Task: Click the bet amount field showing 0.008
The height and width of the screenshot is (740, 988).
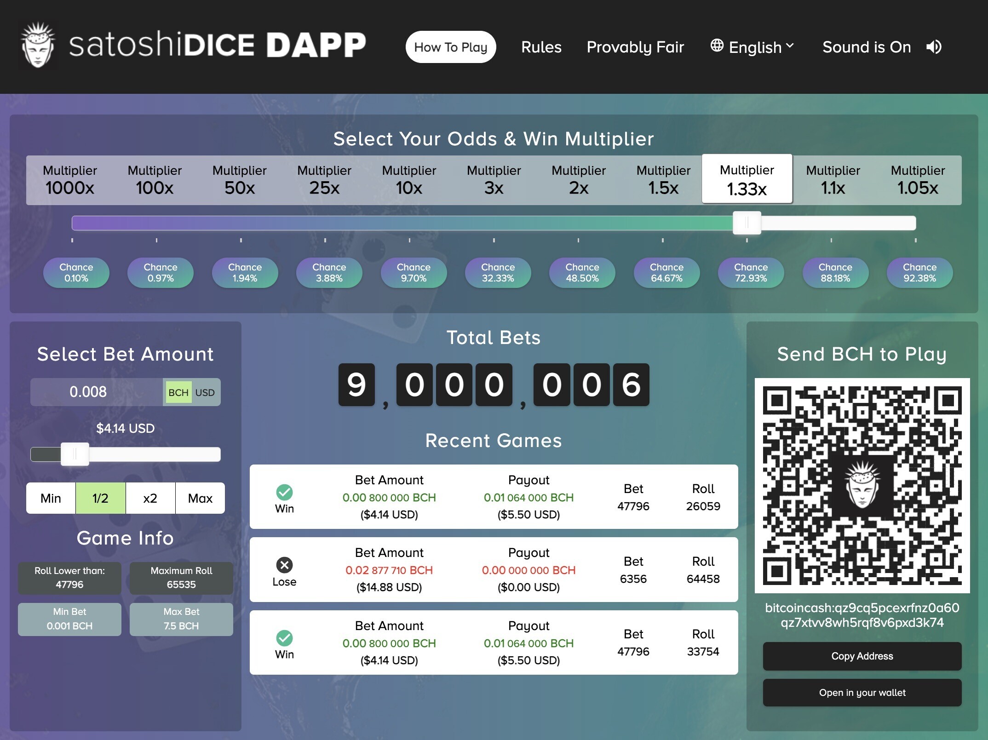Action: [x=97, y=392]
